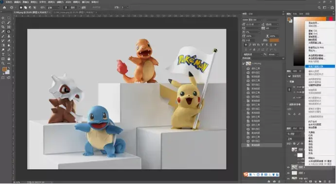Click the Sogou input method logo
Image resolution: width=336 pixels, height=184 pixels.
tap(246, 175)
